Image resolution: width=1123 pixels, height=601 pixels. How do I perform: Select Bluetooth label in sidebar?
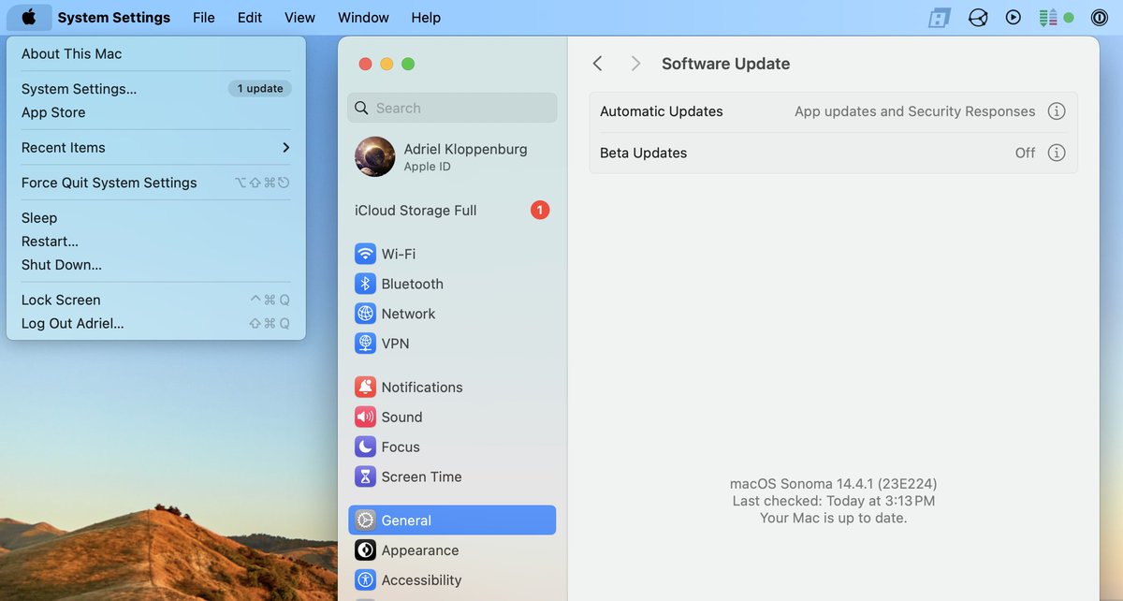coord(413,284)
